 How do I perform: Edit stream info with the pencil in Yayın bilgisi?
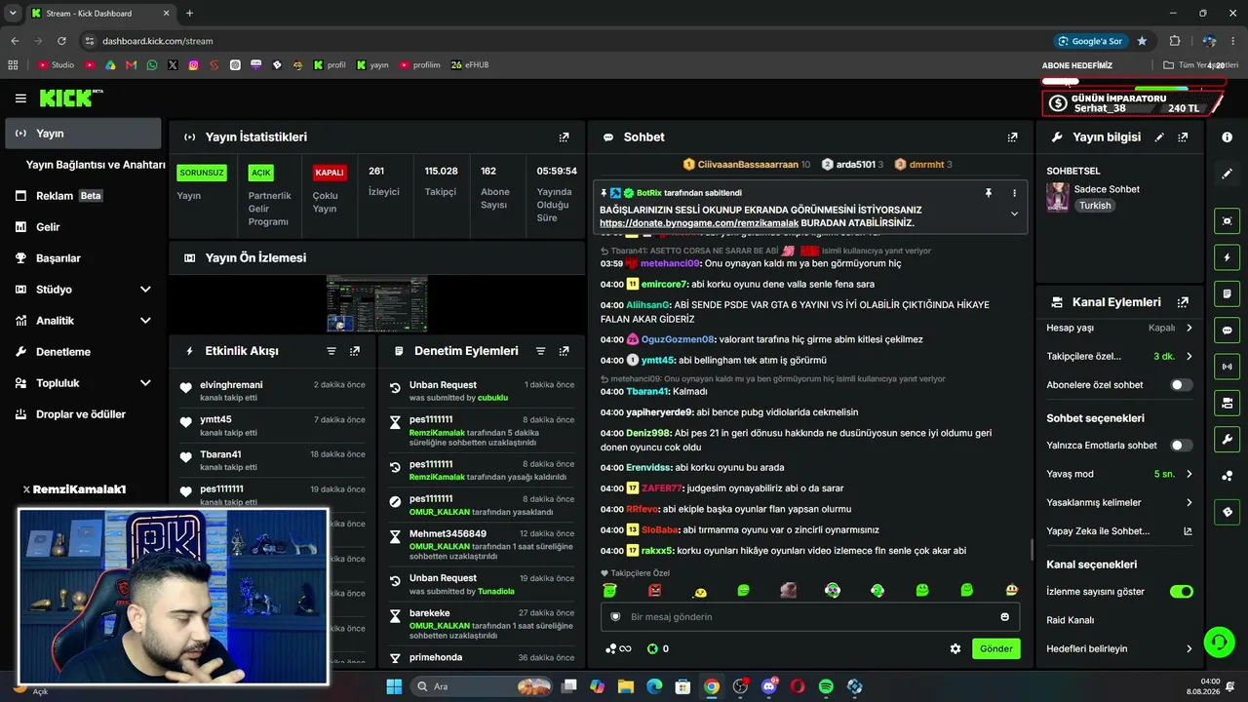1159,137
